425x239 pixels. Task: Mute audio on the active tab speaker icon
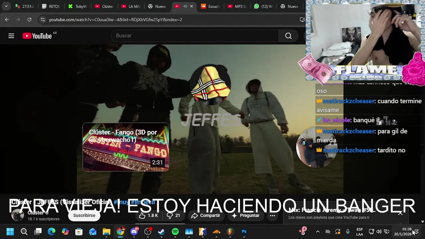(x=185, y=6)
